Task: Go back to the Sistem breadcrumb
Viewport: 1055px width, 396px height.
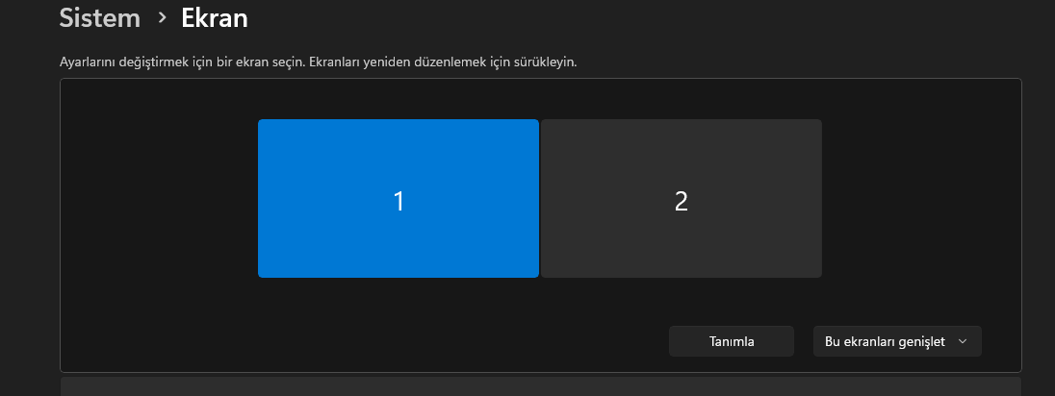Action: pos(99,18)
